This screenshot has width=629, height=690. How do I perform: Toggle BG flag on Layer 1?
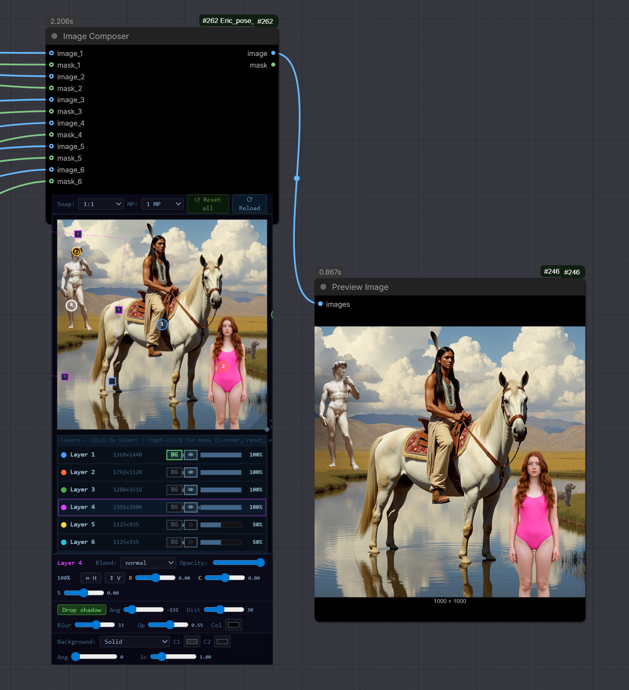(x=174, y=454)
